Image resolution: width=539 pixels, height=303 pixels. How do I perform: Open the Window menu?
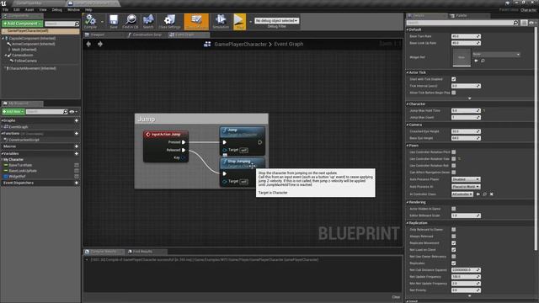coord(73,10)
